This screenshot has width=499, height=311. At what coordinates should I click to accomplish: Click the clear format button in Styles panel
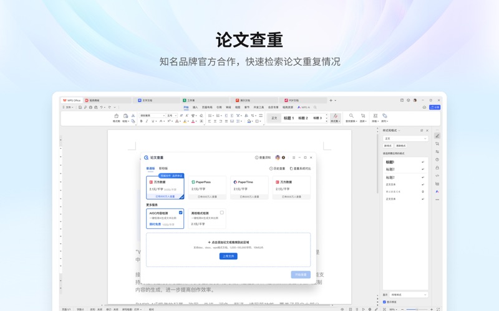(x=400, y=146)
